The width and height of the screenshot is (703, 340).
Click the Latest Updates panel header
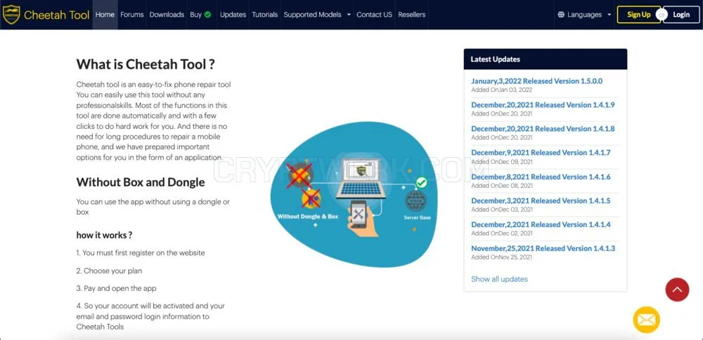tap(546, 59)
